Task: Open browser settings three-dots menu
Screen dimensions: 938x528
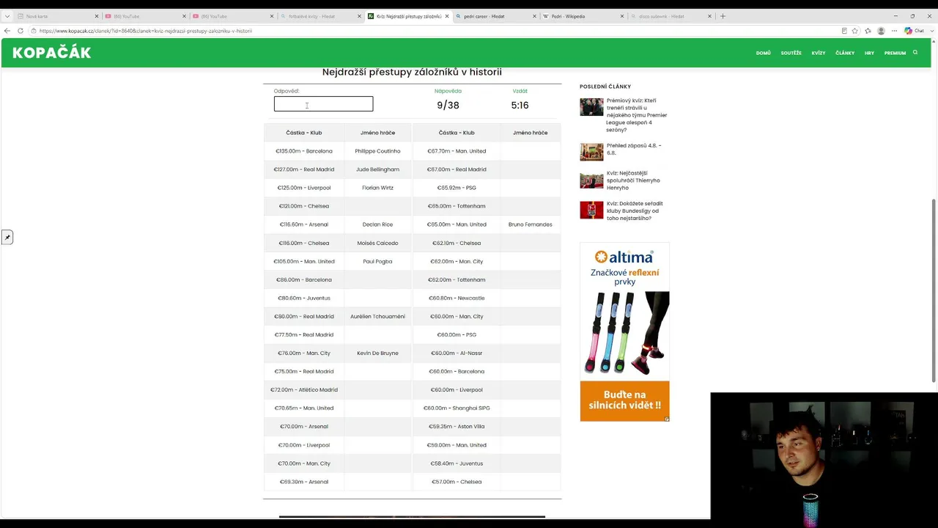Action: coord(893,31)
